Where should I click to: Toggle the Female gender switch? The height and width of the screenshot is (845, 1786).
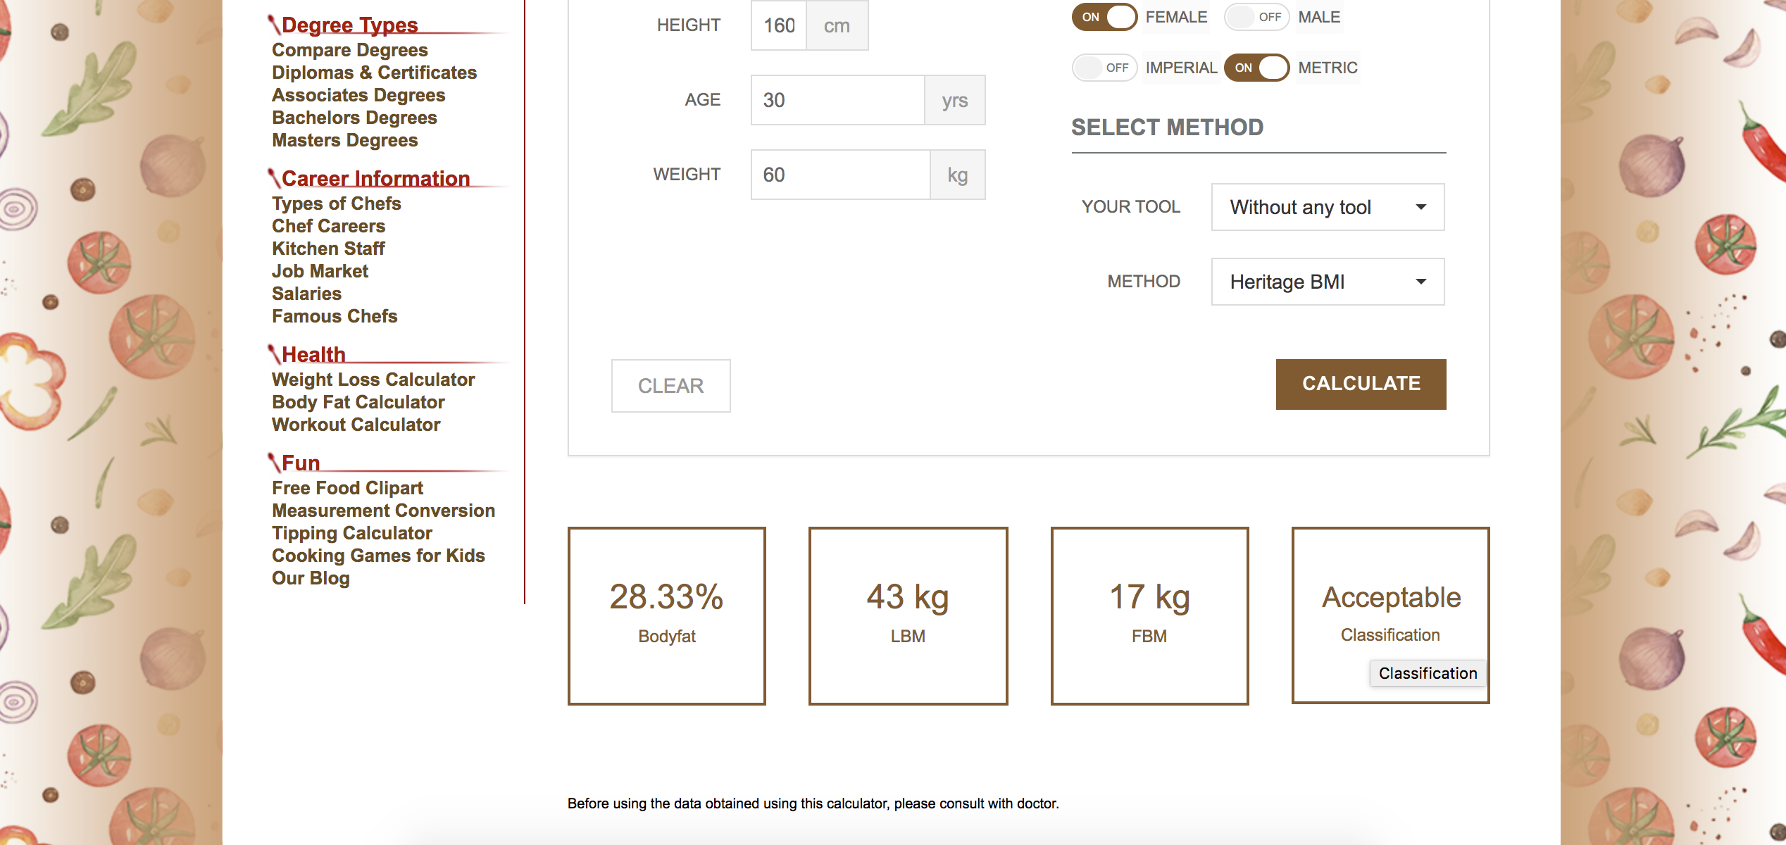[x=1104, y=17]
